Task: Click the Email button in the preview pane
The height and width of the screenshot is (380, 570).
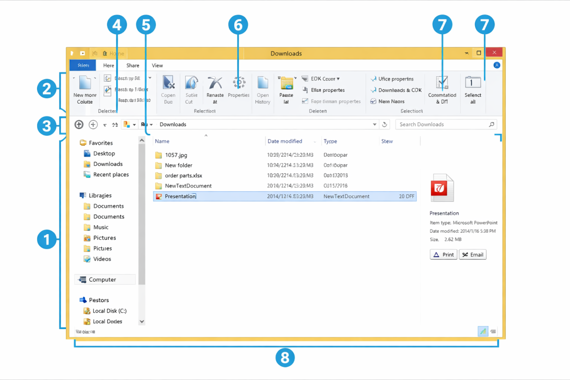Action: 472,254
